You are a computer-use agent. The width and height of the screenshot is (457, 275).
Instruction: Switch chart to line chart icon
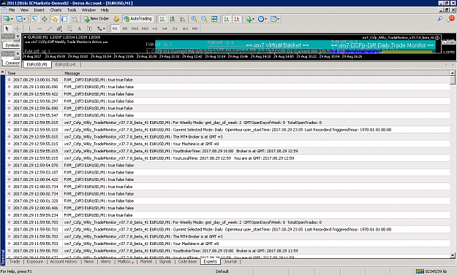point(183,19)
